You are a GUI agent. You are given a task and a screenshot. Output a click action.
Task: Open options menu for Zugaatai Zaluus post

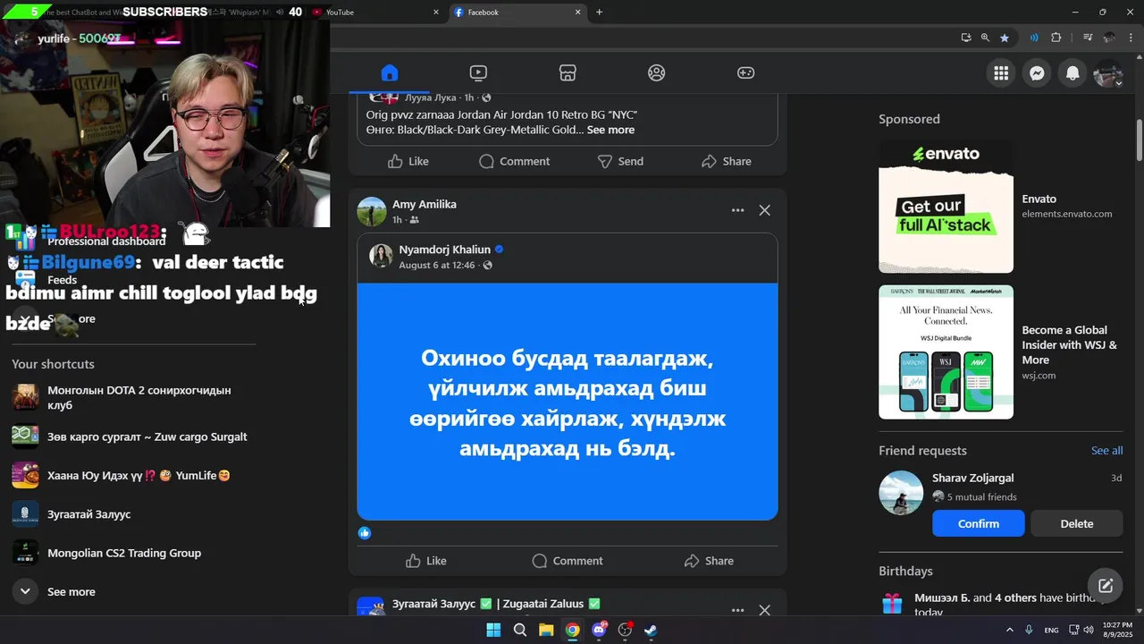click(737, 610)
